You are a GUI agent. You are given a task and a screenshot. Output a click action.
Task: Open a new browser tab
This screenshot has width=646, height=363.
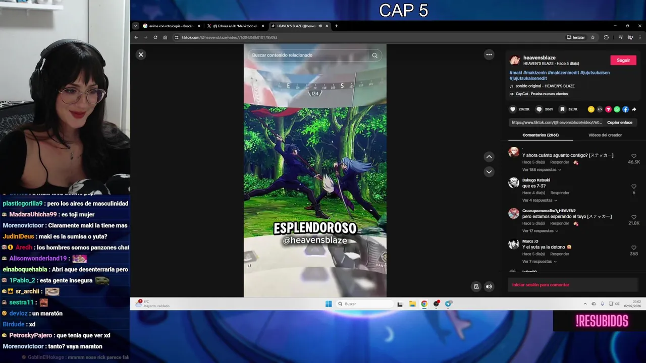pyautogui.click(x=336, y=26)
